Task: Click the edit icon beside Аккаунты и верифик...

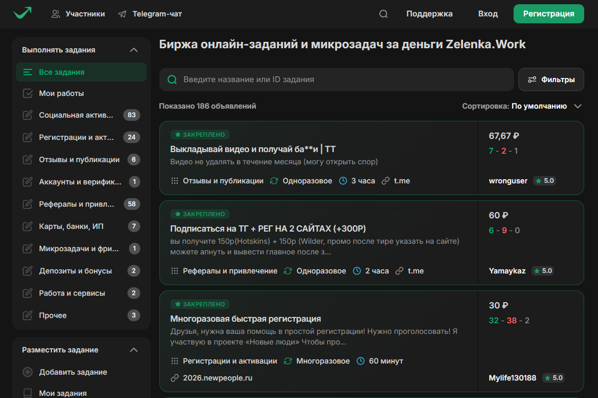Action: coord(28,182)
